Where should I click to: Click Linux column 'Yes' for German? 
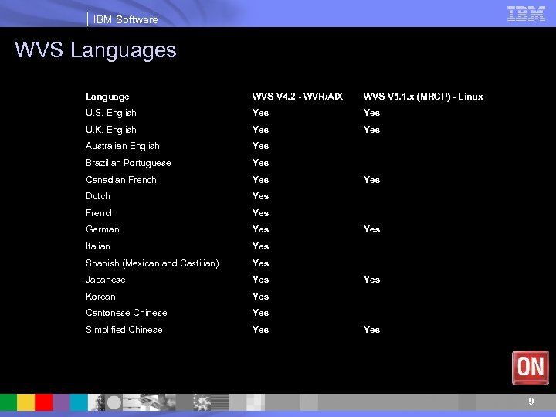tap(371, 229)
